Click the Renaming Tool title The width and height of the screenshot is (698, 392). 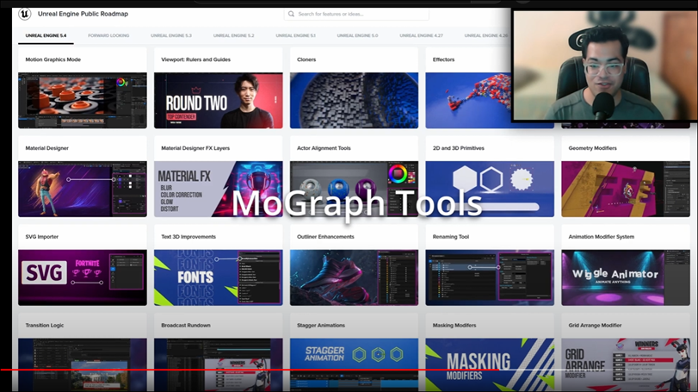click(451, 237)
